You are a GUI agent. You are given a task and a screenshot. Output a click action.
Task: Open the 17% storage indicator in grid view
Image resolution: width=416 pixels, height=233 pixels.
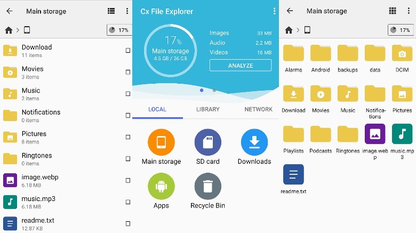401,30
